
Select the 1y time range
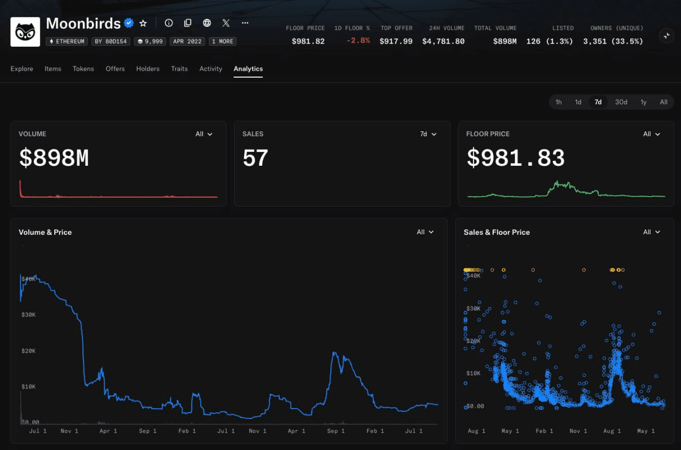pos(644,102)
